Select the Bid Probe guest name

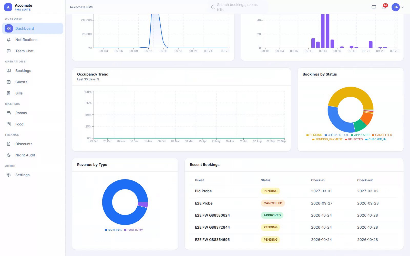pyautogui.click(x=203, y=191)
